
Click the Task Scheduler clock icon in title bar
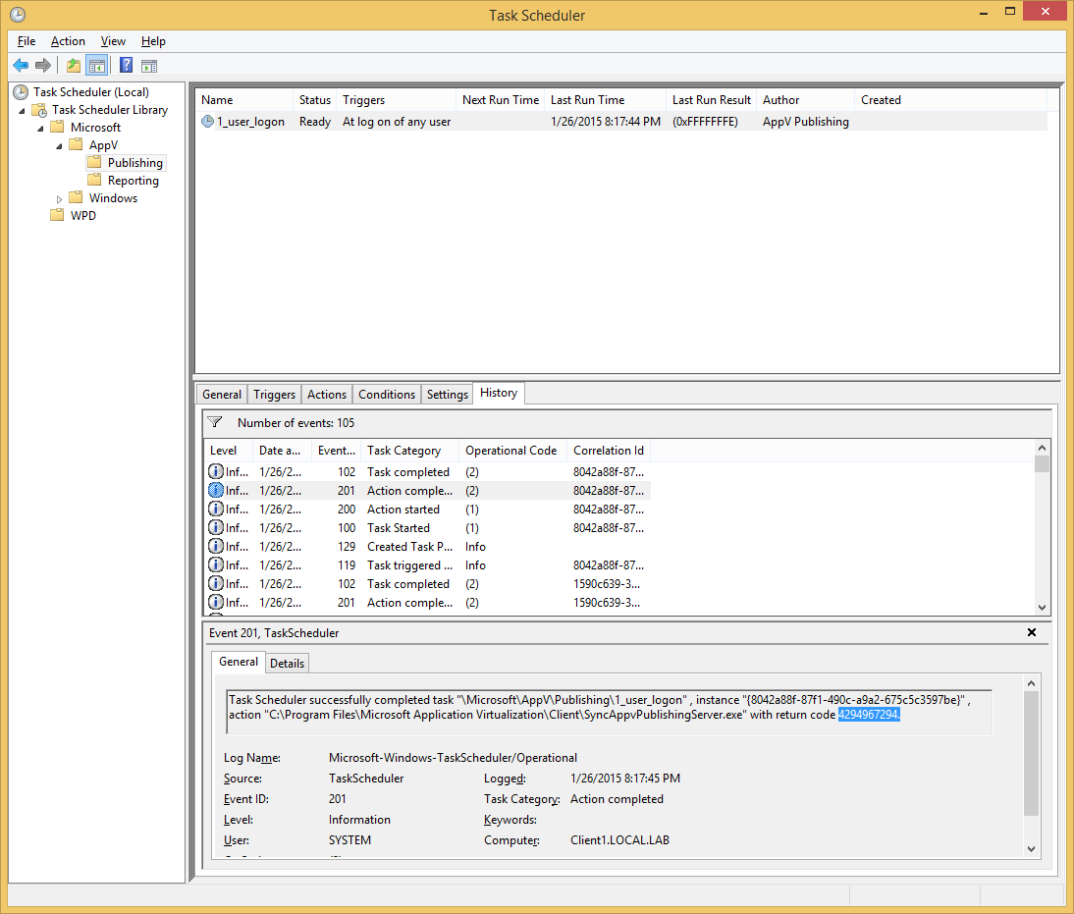[18, 15]
